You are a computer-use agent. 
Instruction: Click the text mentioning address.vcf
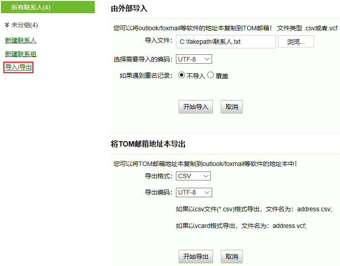pyautogui.click(x=241, y=226)
